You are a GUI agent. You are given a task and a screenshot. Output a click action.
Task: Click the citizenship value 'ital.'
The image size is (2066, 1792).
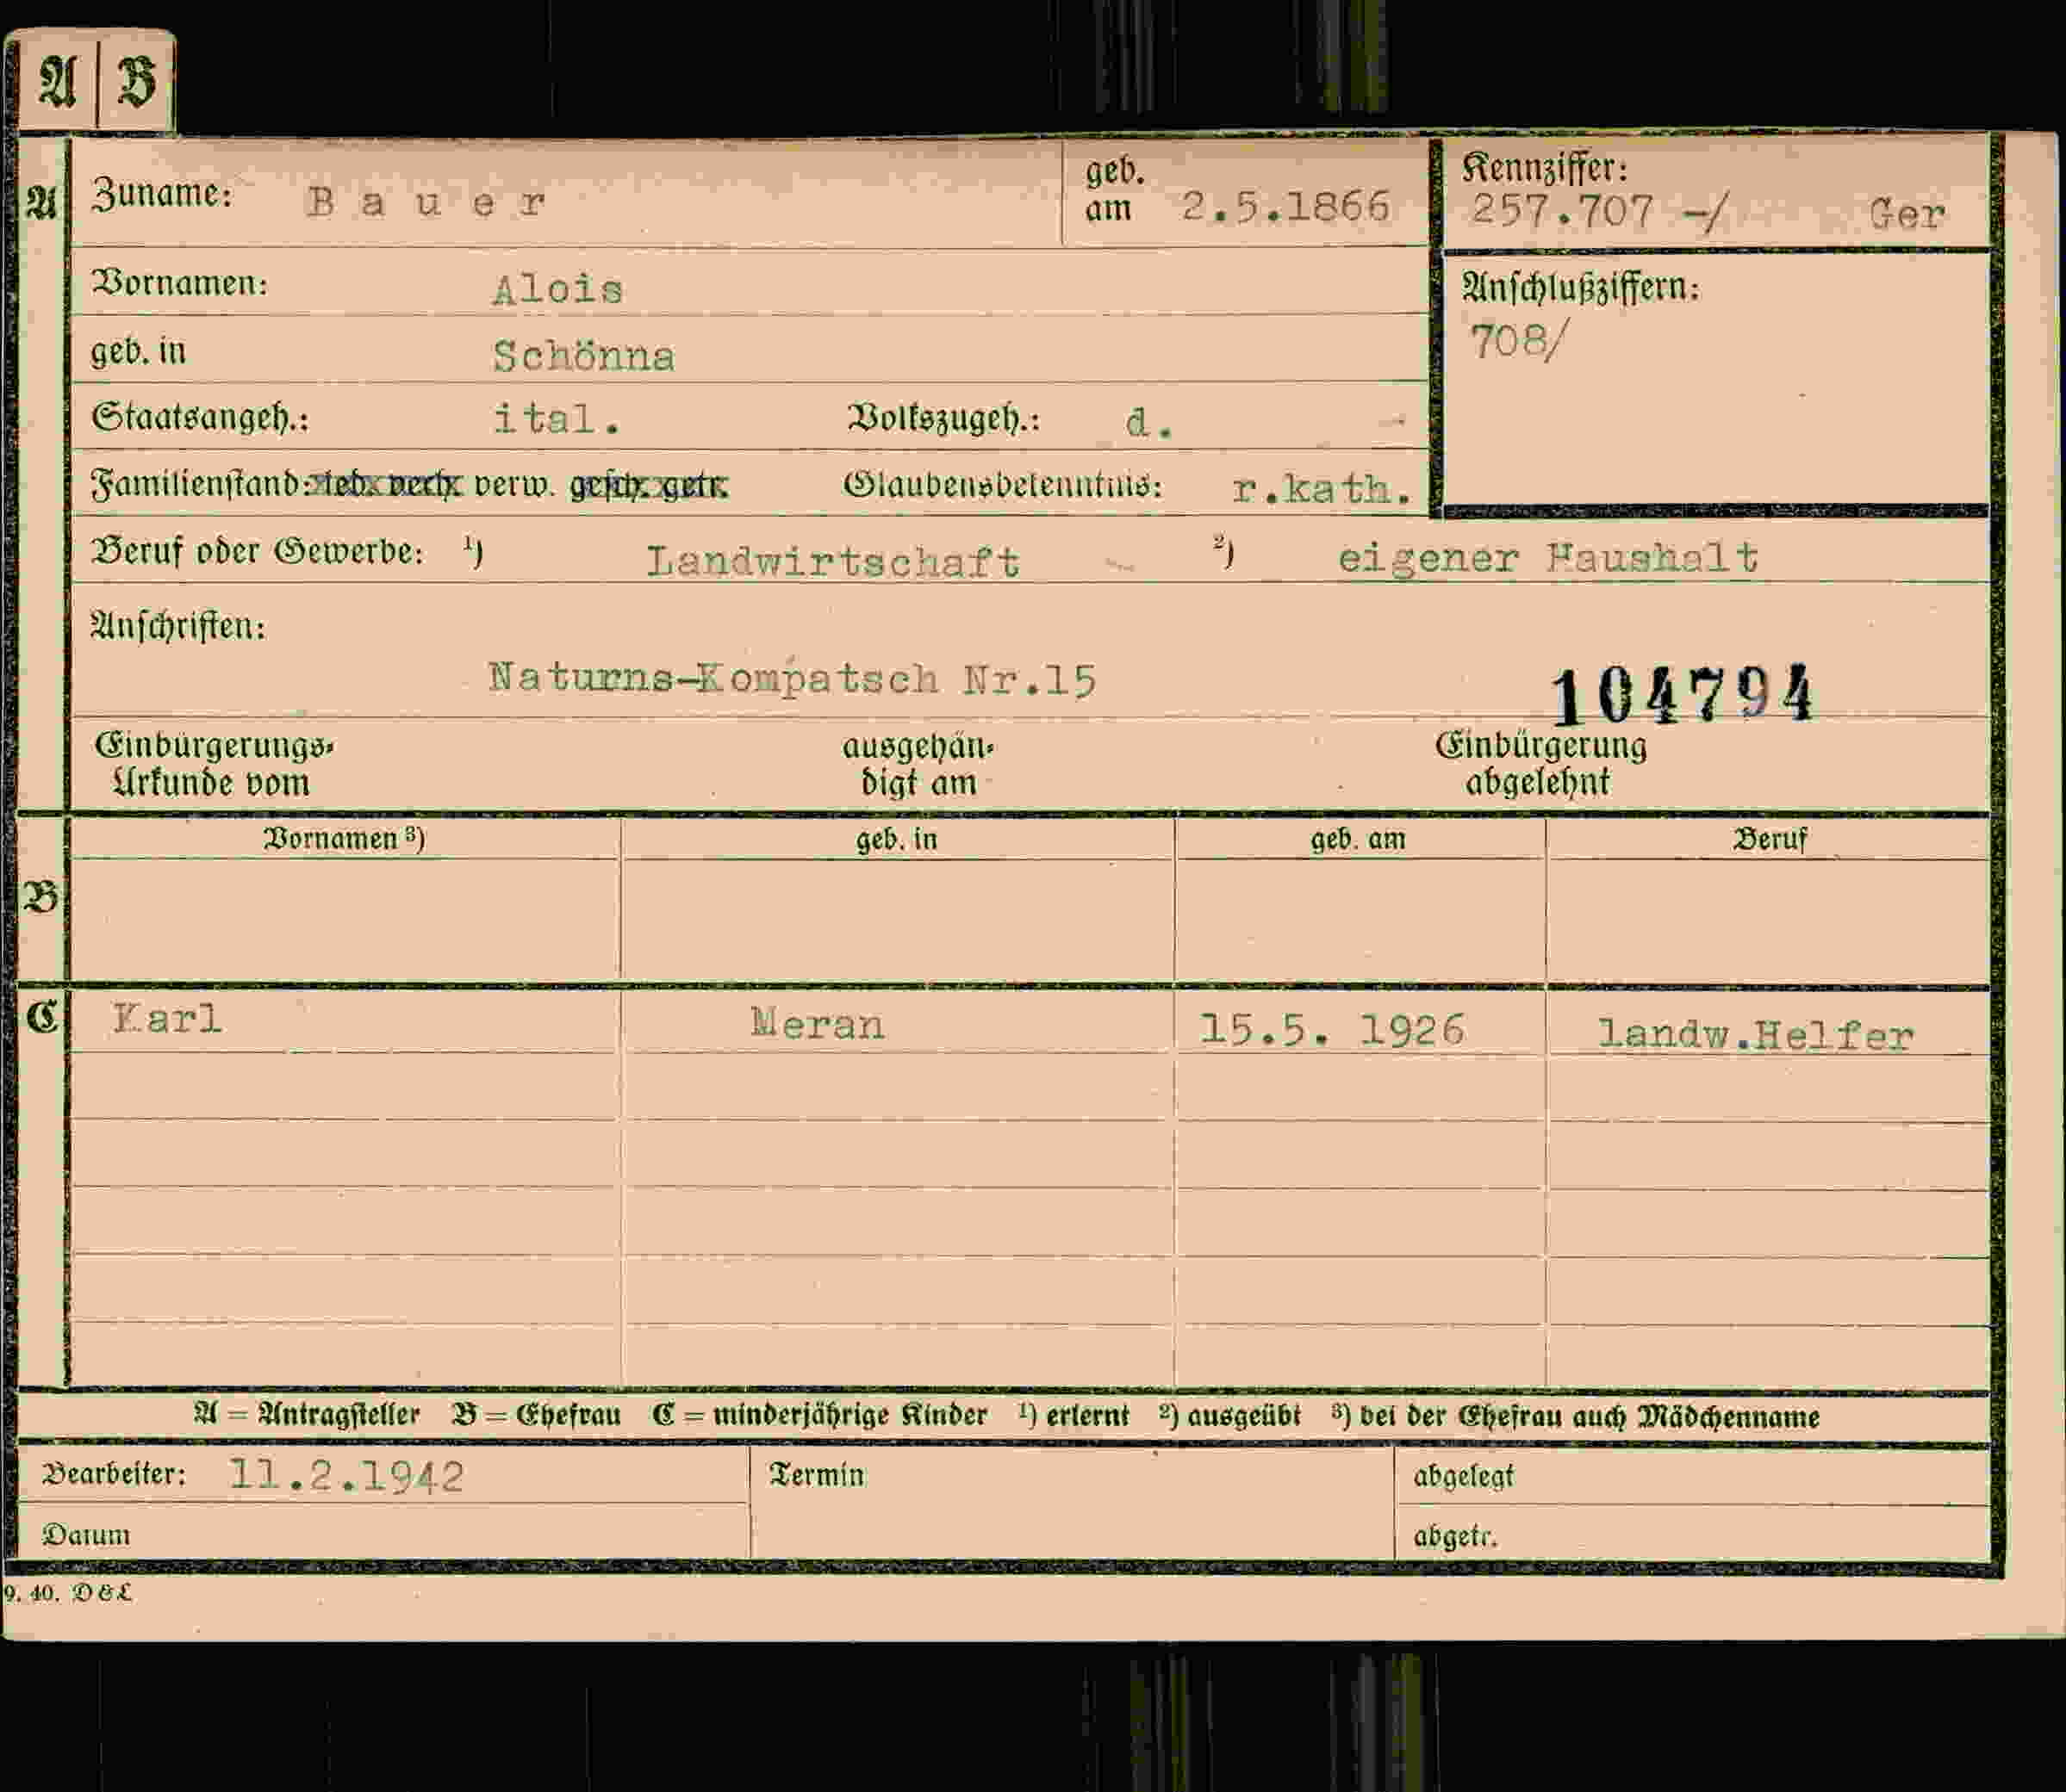(557, 419)
